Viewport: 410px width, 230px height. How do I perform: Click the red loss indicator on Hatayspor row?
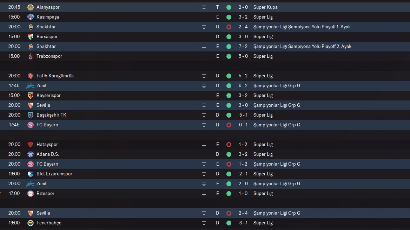coord(229,145)
